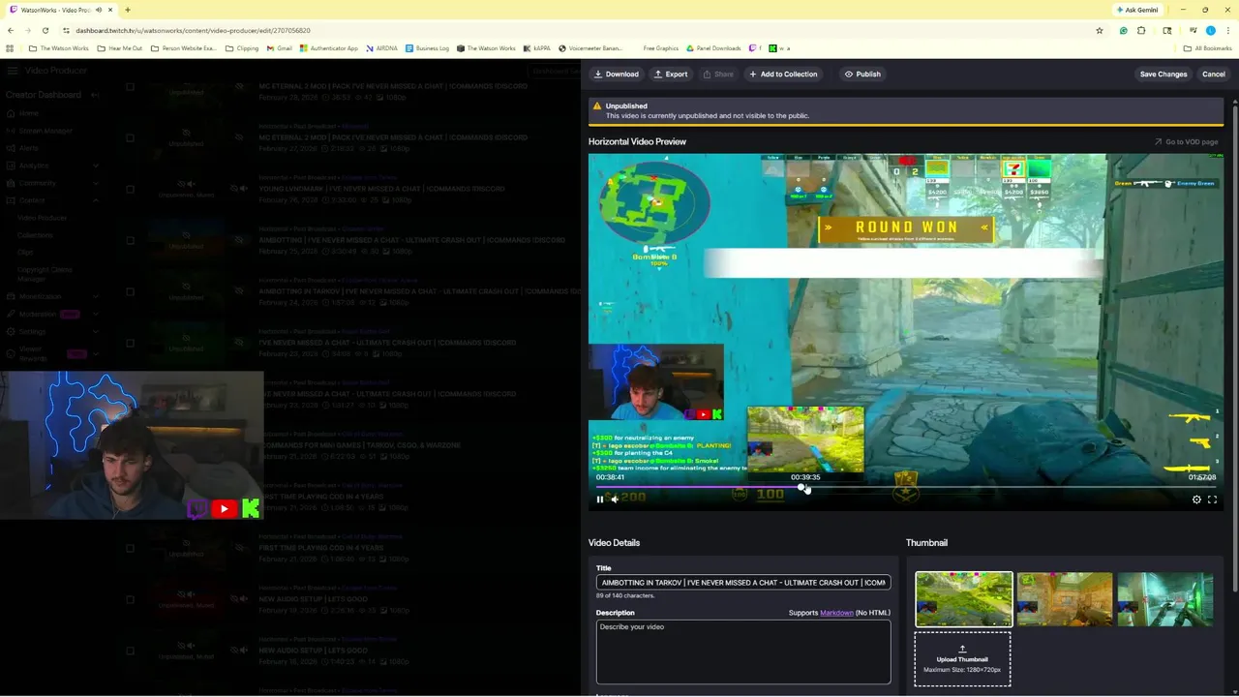Select the first green map thumbnail

coord(963,599)
